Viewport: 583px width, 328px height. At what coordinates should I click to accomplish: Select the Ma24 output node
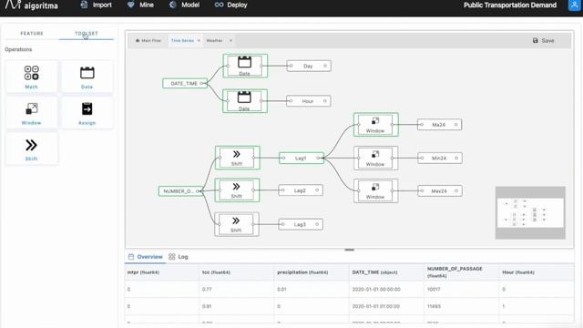(x=439, y=125)
